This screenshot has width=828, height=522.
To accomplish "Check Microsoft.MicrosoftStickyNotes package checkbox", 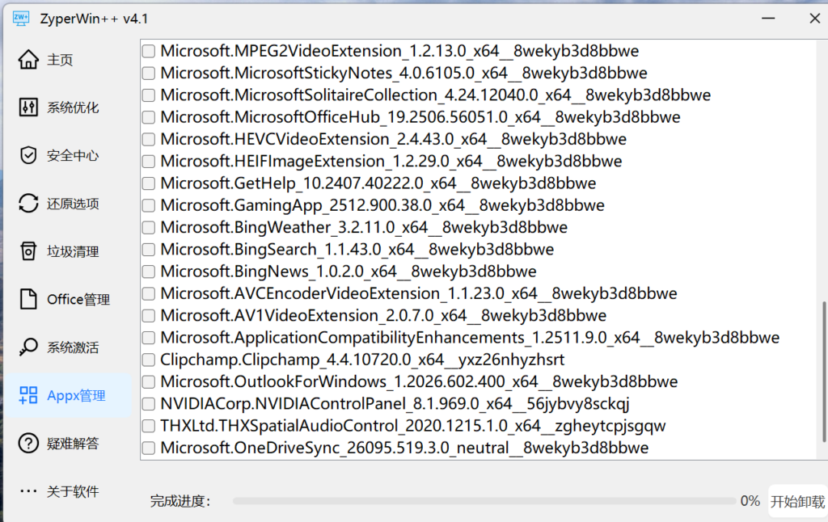I will pos(149,73).
